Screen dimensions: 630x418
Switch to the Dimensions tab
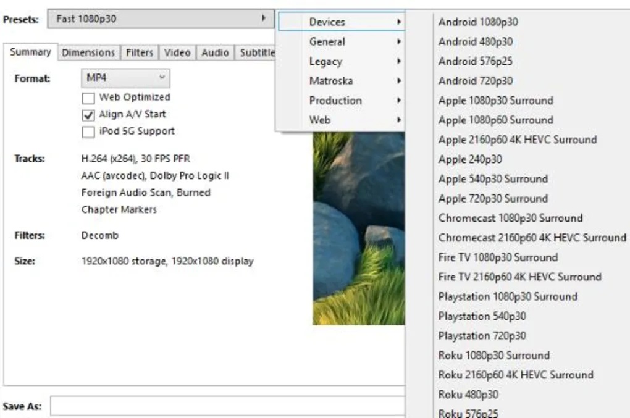point(88,52)
